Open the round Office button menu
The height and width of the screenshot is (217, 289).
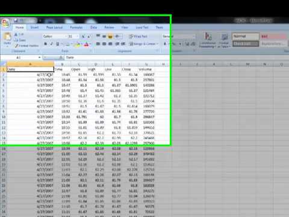click(5, 23)
